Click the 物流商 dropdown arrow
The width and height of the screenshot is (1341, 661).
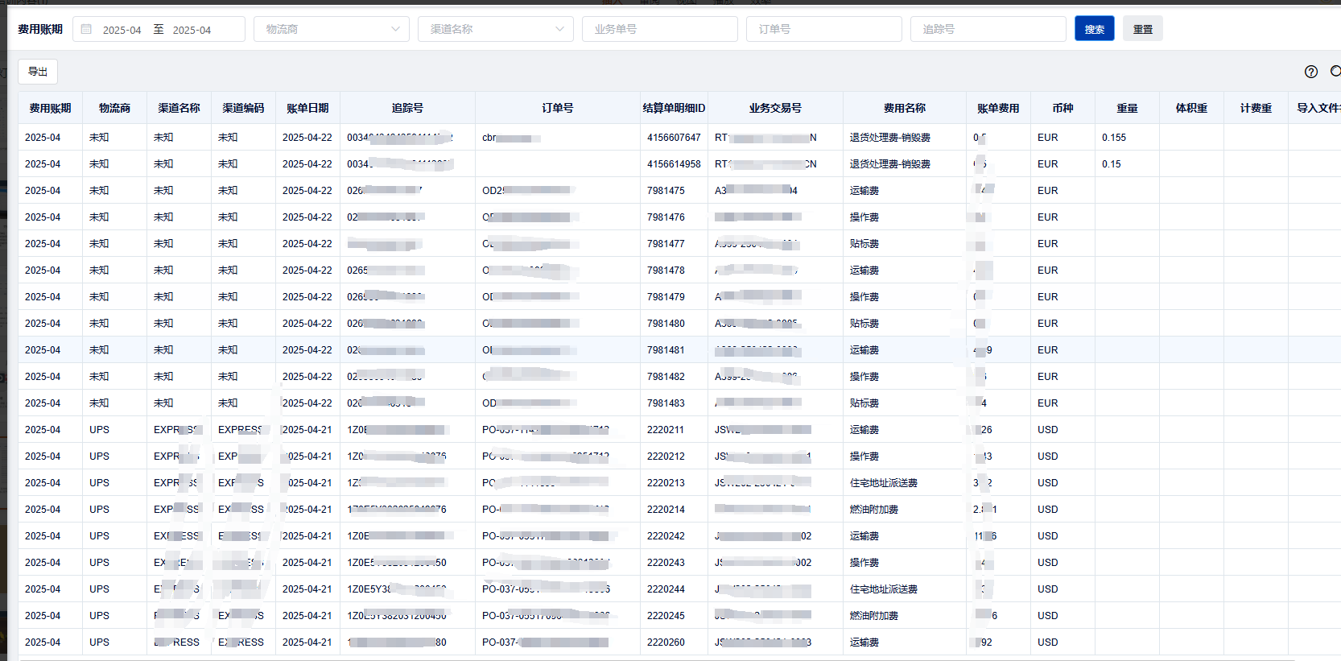click(x=395, y=29)
